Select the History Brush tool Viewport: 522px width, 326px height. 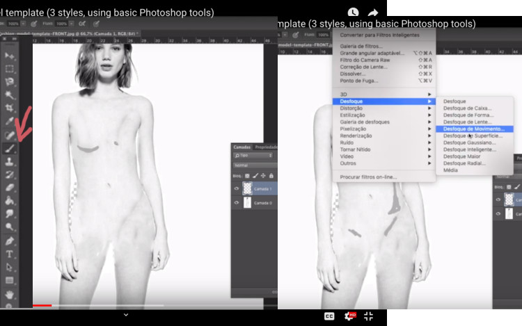point(9,174)
